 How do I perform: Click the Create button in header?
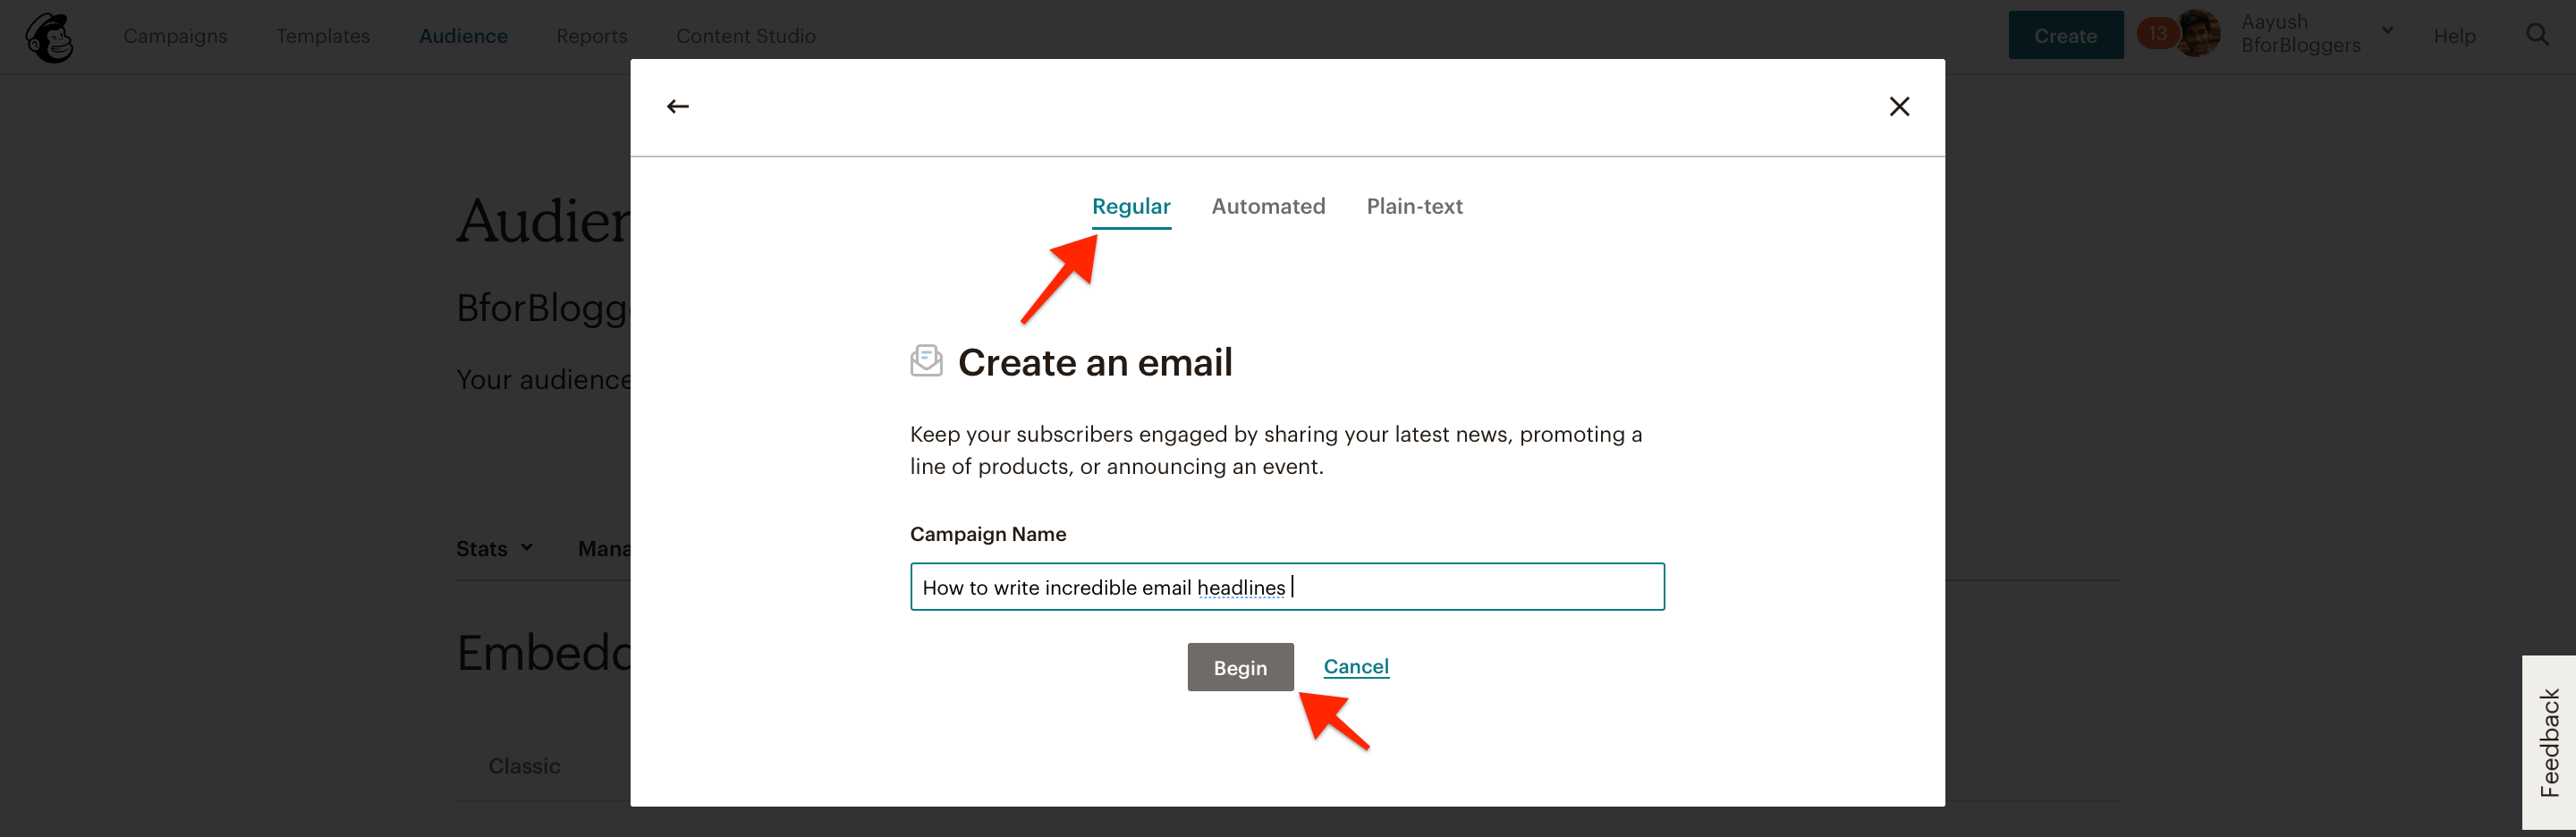[x=2065, y=35]
